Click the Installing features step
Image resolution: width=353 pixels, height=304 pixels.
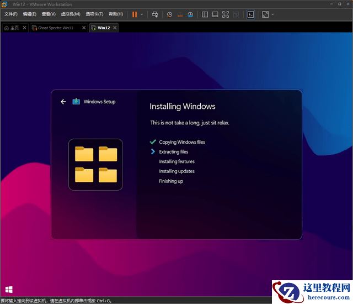pos(176,161)
